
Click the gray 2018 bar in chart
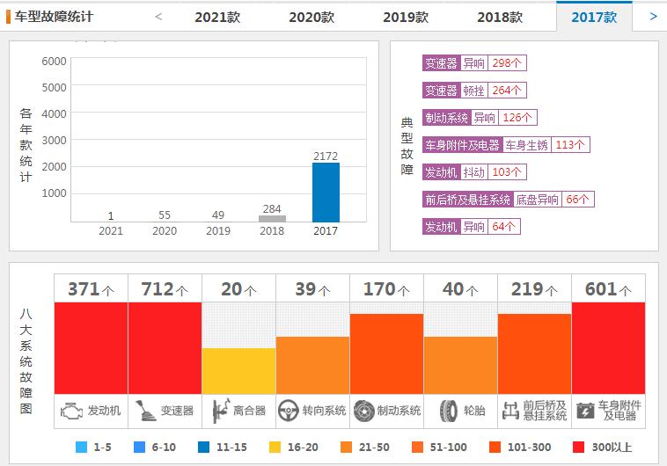[x=272, y=219]
